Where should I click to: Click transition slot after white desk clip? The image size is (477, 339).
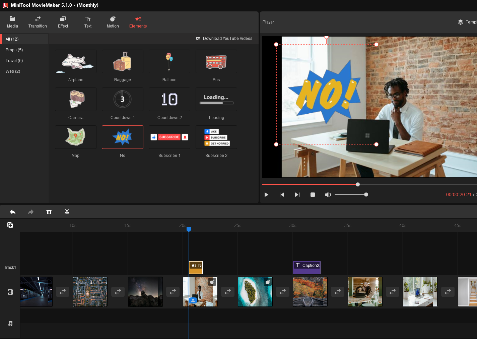[x=448, y=292]
